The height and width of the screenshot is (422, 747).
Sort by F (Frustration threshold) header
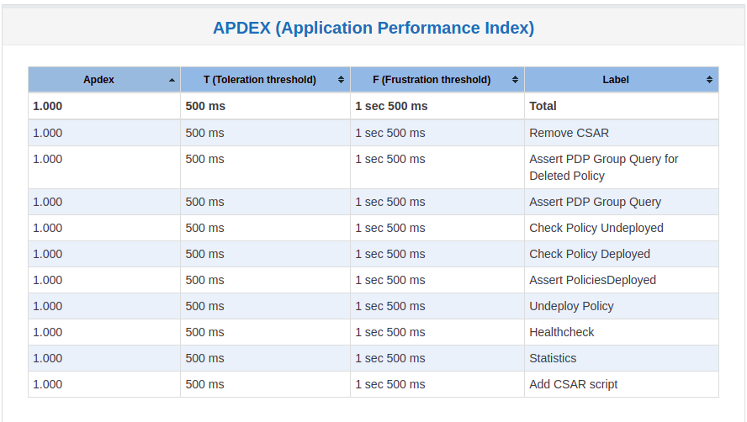pyautogui.click(x=432, y=80)
